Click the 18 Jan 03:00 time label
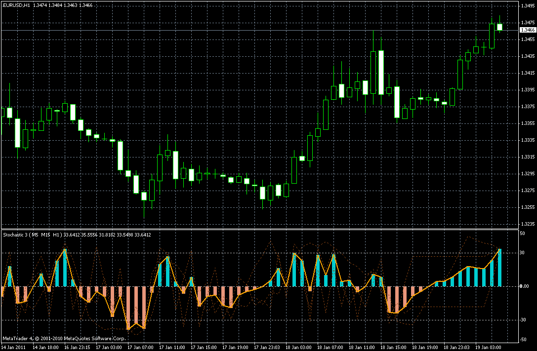The height and width of the screenshot is (351, 537). [299, 347]
